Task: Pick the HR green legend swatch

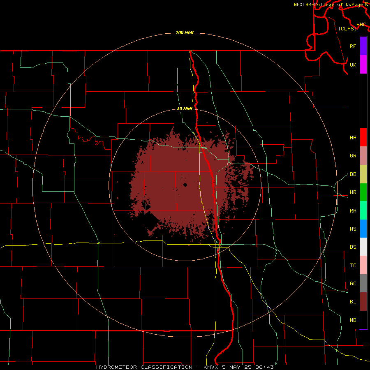Action: click(363, 192)
